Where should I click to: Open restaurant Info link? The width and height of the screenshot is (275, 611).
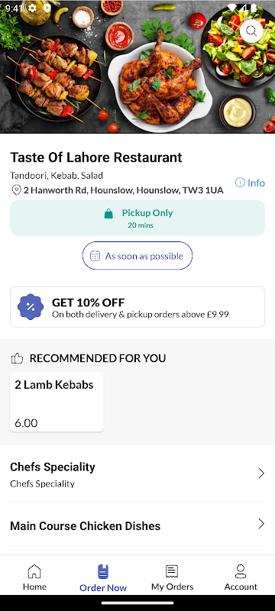click(250, 183)
